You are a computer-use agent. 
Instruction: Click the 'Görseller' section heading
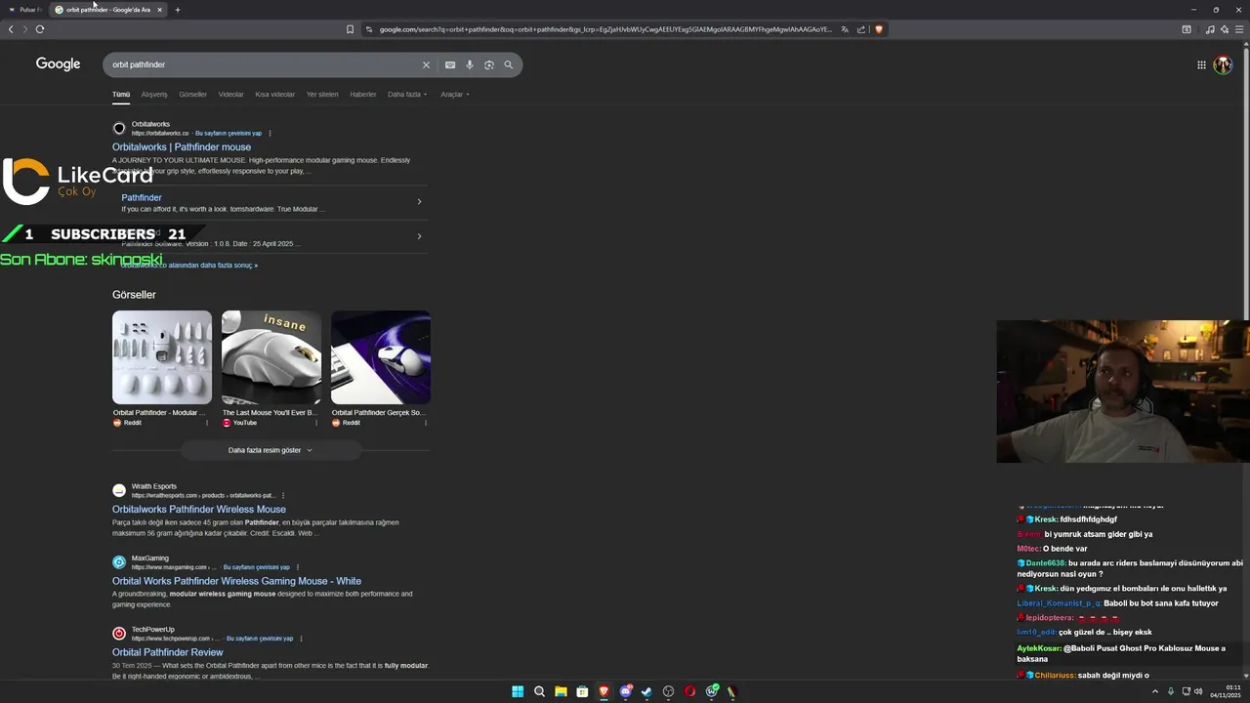[134, 295]
